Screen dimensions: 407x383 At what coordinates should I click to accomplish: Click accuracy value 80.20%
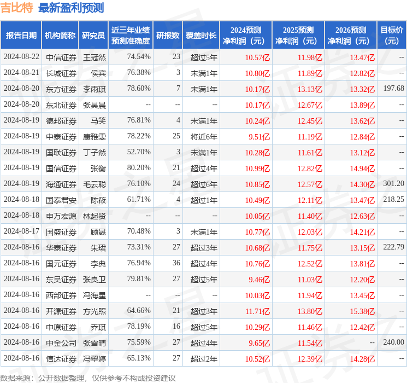click(139, 168)
